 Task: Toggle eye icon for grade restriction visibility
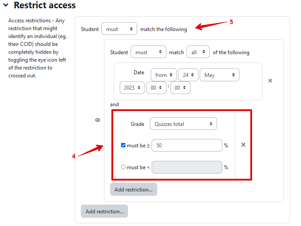98,120
